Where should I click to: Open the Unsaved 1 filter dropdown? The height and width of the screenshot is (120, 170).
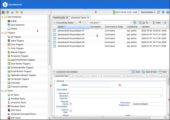131,23
